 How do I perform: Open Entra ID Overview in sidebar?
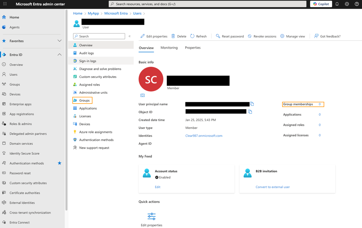pos(16,64)
